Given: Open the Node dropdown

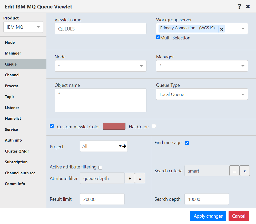Looking at the screenshot, I should 100,66.
